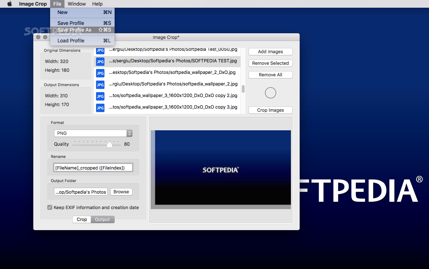Viewport: 429px width, 269px height.
Task: Click JPG icon of softpedia_wallpaper_2.jpg row
Action: (x=100, y=85)
